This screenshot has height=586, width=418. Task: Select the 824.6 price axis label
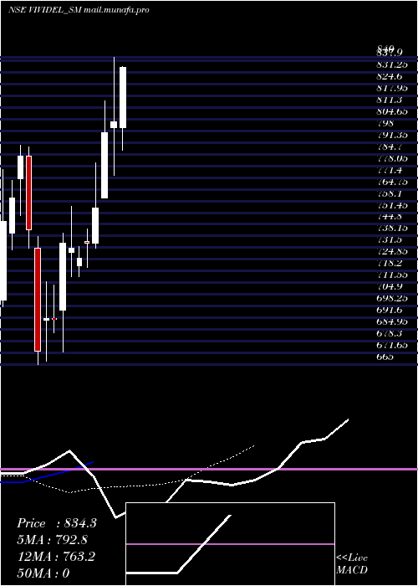coord(390,77)
